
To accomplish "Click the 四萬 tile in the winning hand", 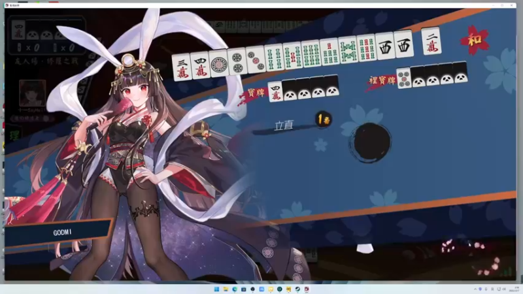I will (x=201, y=65).
